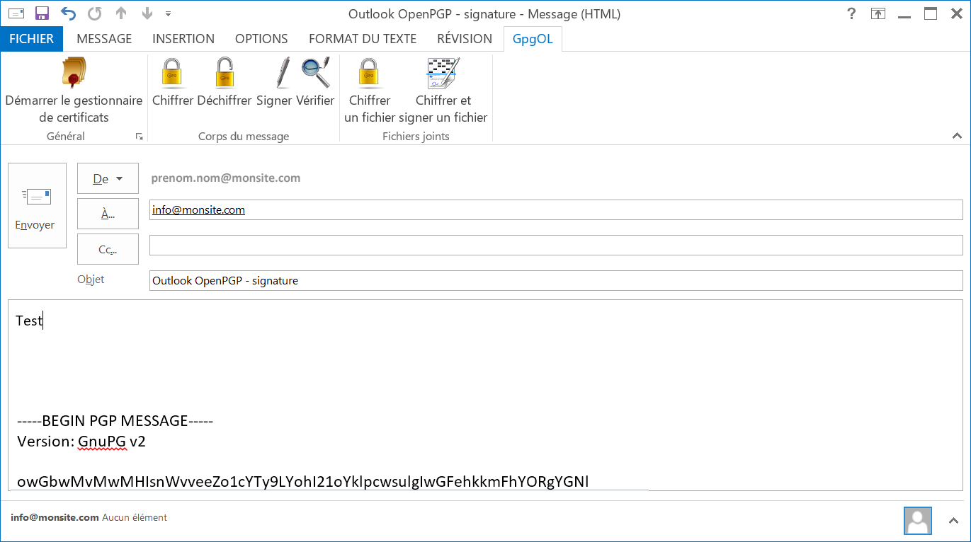Switch to the INSERTION tab
The image size is (971, 542).
click(x=183, y=39)
